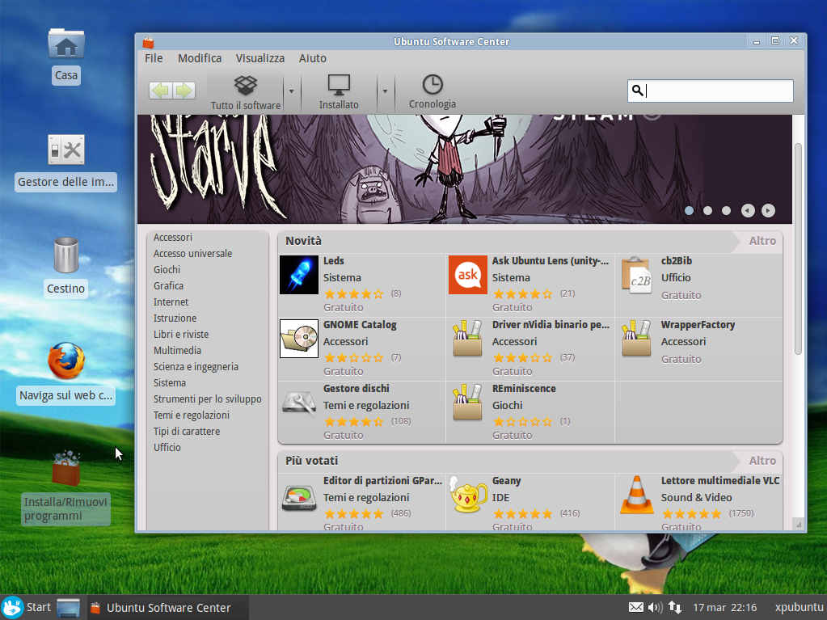Open the Geany teapot icon

pyautogui.click(x=468, y=495)
